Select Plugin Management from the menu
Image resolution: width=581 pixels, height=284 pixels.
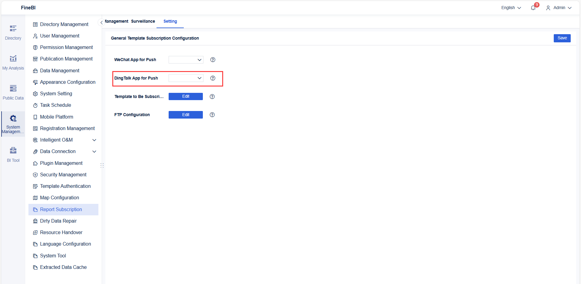point(61,163)
